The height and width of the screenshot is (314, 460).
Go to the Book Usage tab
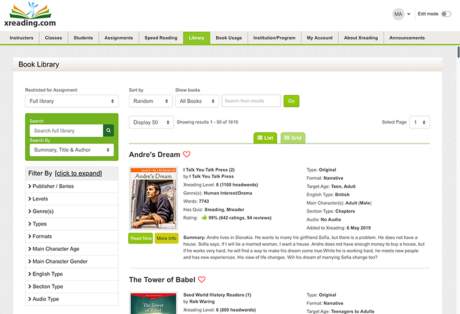(228, 38)
